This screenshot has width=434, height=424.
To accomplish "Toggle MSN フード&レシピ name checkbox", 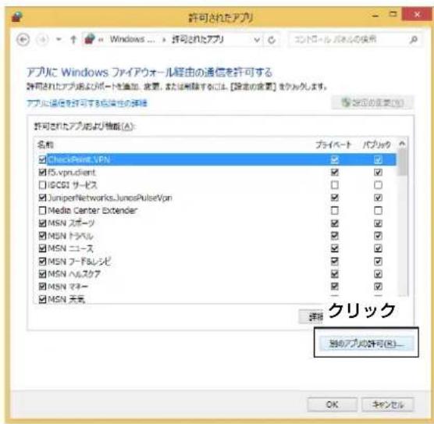I will 42,261.
